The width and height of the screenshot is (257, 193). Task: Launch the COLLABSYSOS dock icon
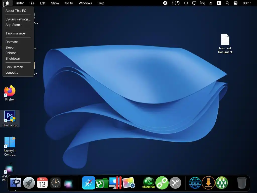coord(149,183)
